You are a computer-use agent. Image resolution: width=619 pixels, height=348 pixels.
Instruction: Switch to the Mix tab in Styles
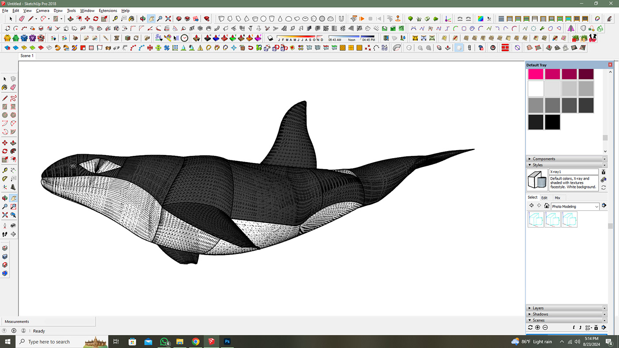click(557, 197)
